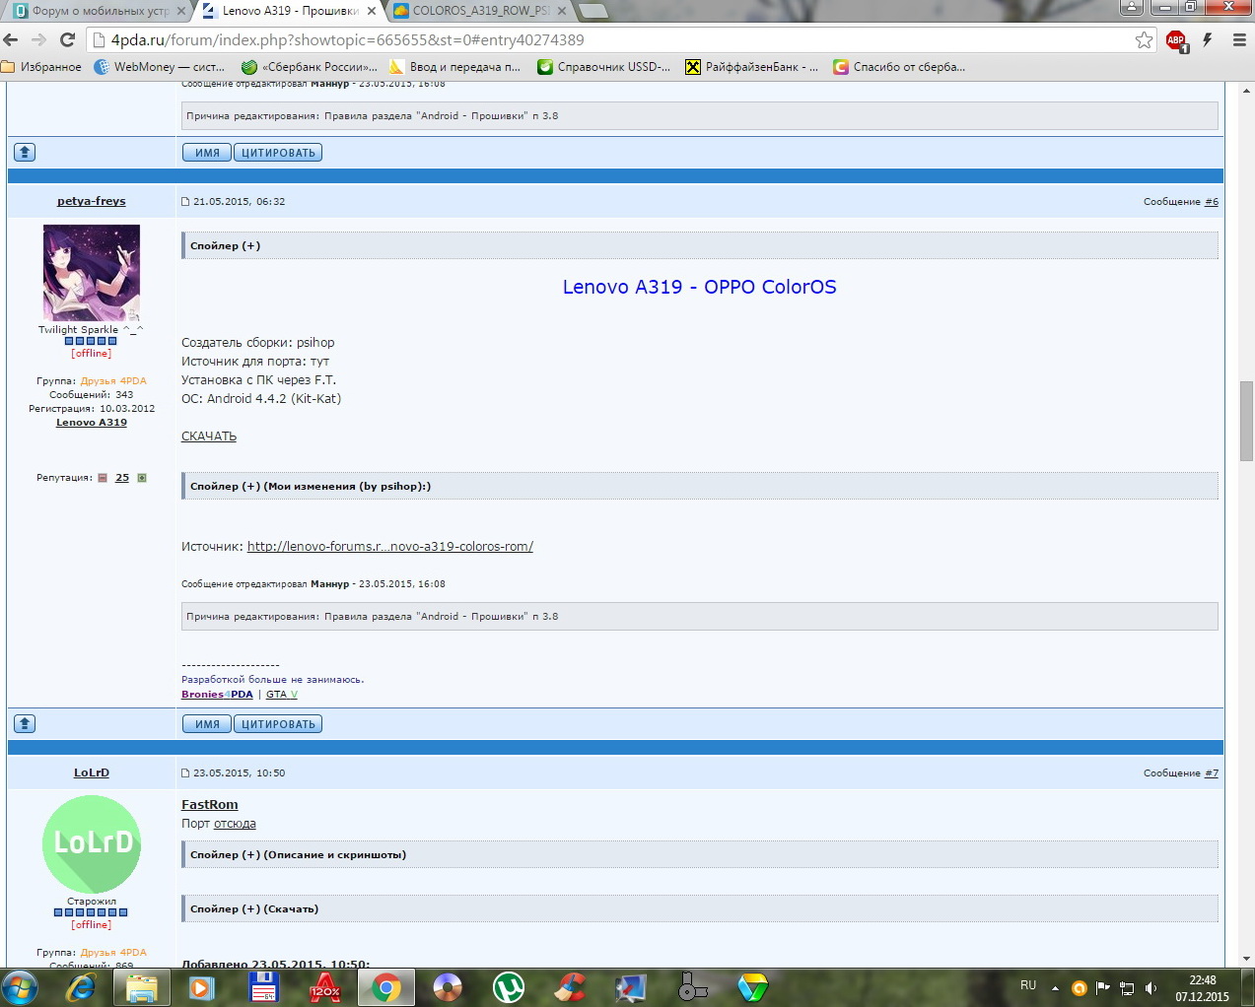Screen dimensions: 1255x1007
Task: Launch uTorrent from the taskbar
Action: point(509,987)
